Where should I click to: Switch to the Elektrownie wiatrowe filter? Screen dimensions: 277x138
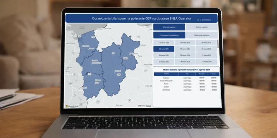(202, 35)
